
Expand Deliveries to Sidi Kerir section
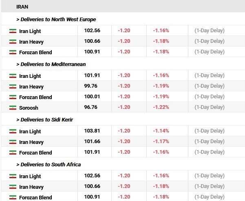[x=45, y=120]
